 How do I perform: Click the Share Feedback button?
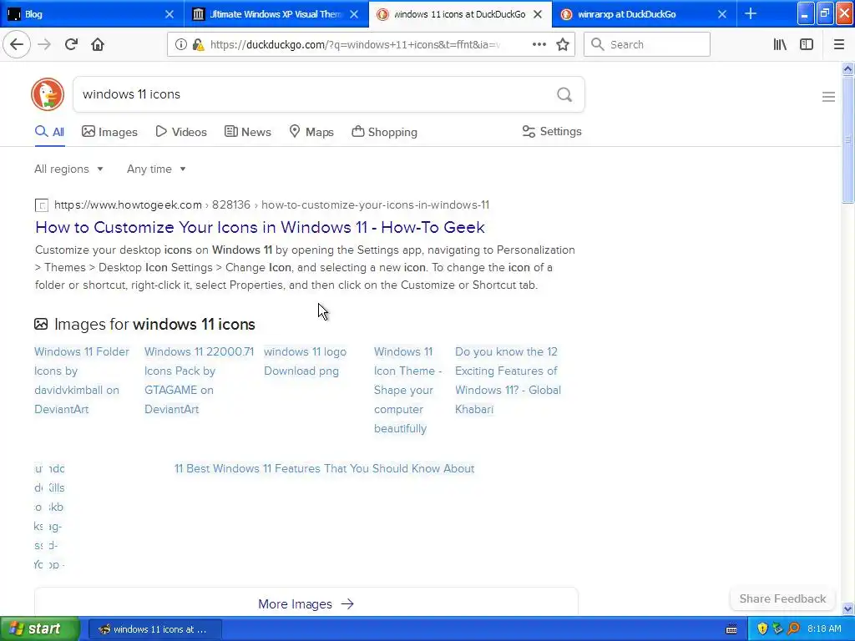(x=782, y=598)
